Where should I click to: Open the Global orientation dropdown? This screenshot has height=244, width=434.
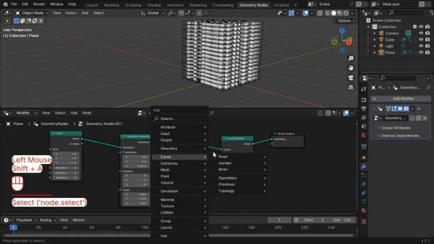point(153,13)
